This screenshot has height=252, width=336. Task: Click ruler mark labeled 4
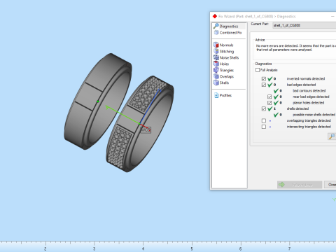coord(143,248)
